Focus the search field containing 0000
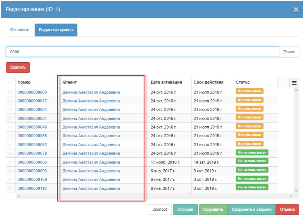Viewport: 303px width, 221px height. point(142,52)
